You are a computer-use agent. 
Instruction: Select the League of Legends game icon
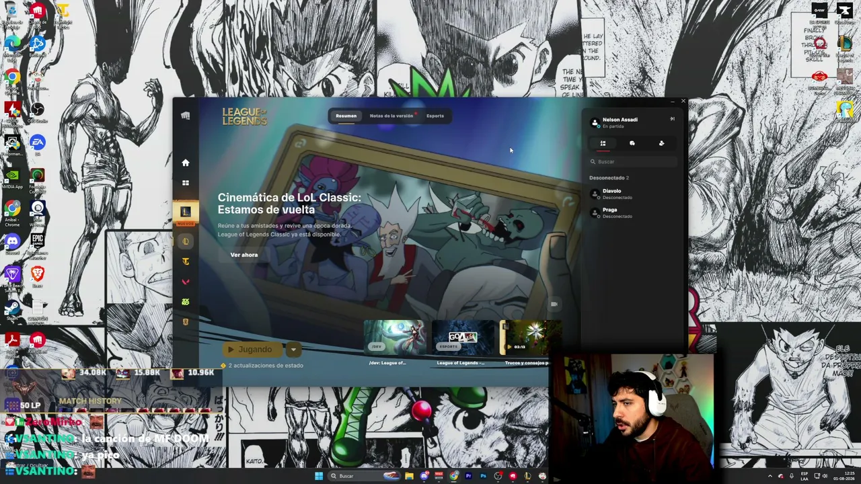pyautogui.click(x=186, y=241)
